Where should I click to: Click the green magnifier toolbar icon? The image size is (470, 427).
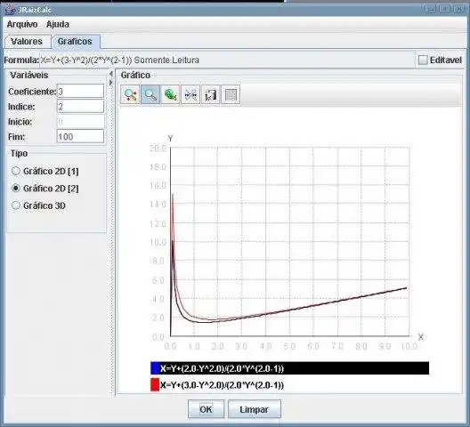170,94
